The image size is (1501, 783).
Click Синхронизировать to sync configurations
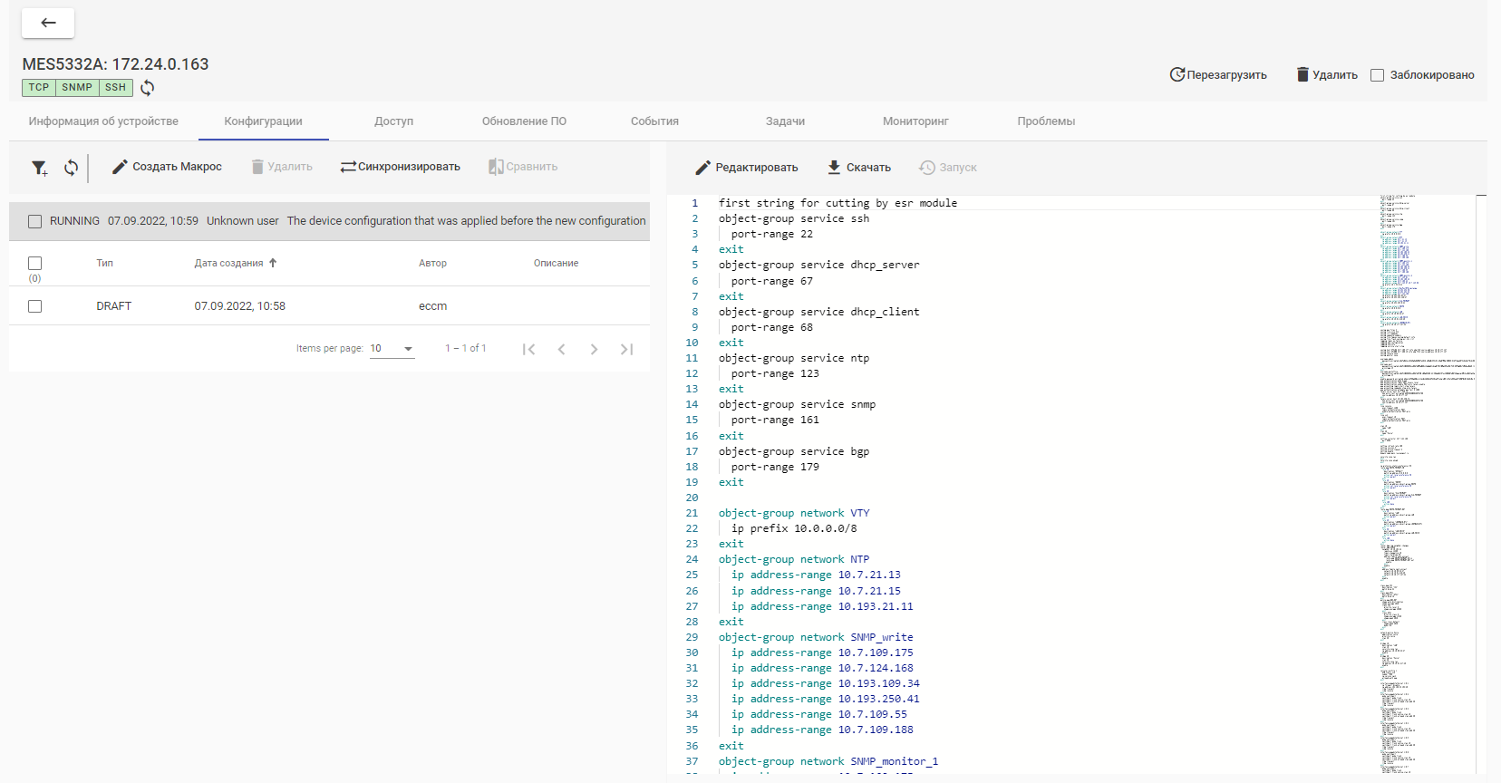click(400, 167)
